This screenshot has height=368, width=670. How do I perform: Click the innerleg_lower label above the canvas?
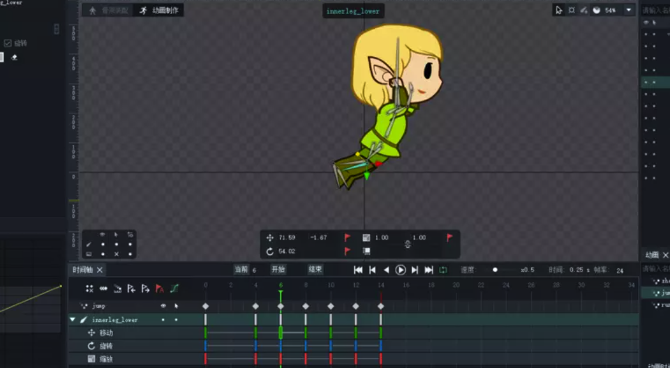(x=353, y=11)
